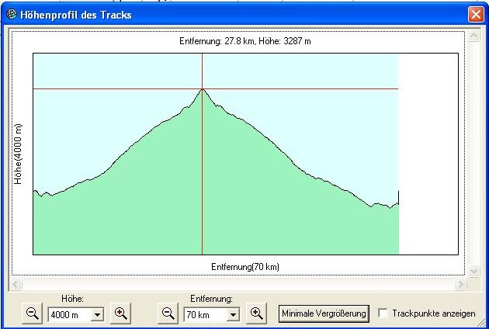
Task: Enable Trackpunkte anzeigen checkbox
Action: pyautogui.click(x=383, y=313)
